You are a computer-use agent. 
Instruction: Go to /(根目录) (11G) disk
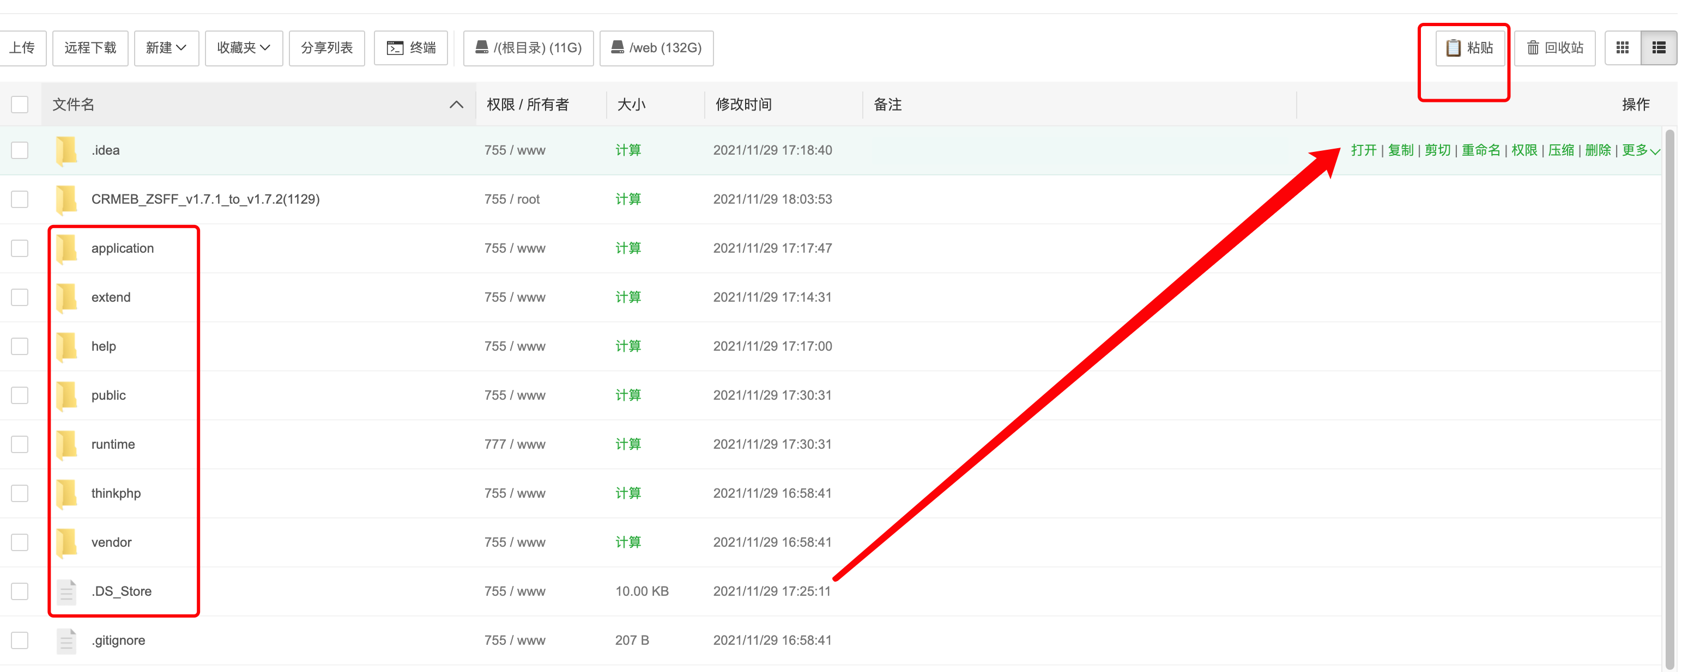click(x=528, y=48)
